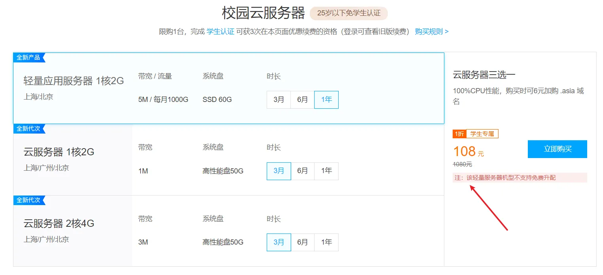603x275 pixels.
Task: Click the orange 1折 discount badge
Action: click(459, 134)
